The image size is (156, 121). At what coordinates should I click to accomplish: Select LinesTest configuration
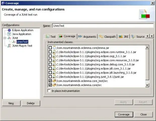pyautogui.click(x=22, y=42)
